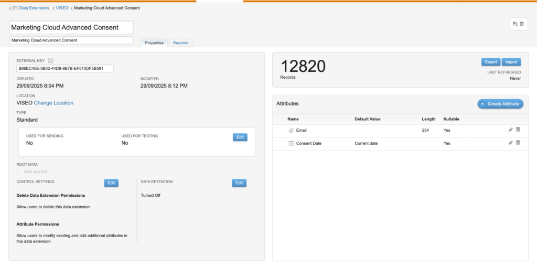Screen dimensions: 537x276
Task: Edit the Email attribute with pencil icon
Action: click(x=511, y=130)
